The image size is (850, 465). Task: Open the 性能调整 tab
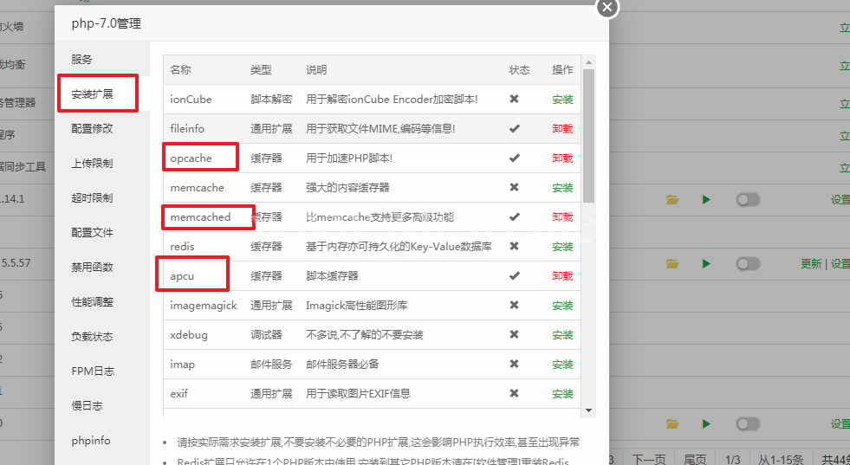tap(92, 302)
